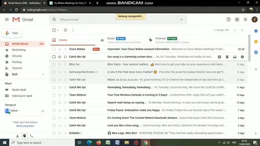
Task: Follow the Mulai yang baru link
Action: 25,126
